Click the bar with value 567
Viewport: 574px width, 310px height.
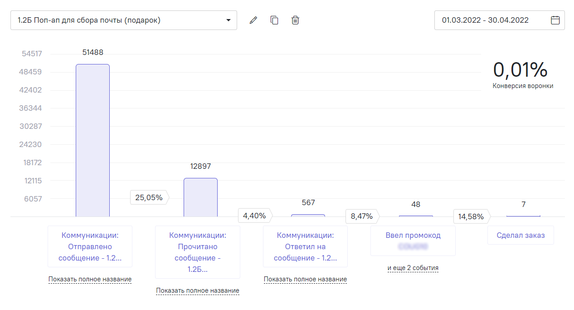tap(308, 216)
